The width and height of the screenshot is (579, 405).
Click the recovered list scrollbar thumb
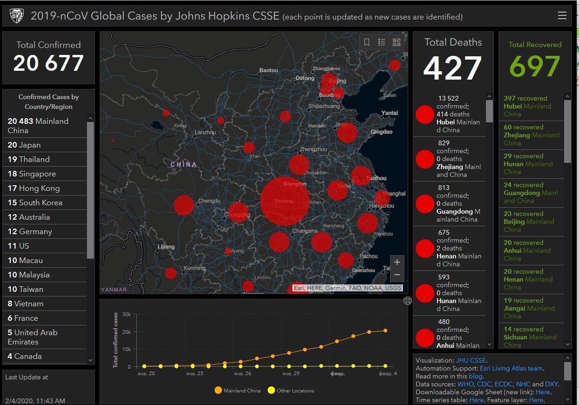pos(567,131)
